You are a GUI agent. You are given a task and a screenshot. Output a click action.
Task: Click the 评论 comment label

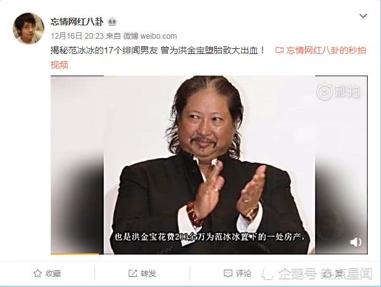pyautogui.click(x=243, y=274)
